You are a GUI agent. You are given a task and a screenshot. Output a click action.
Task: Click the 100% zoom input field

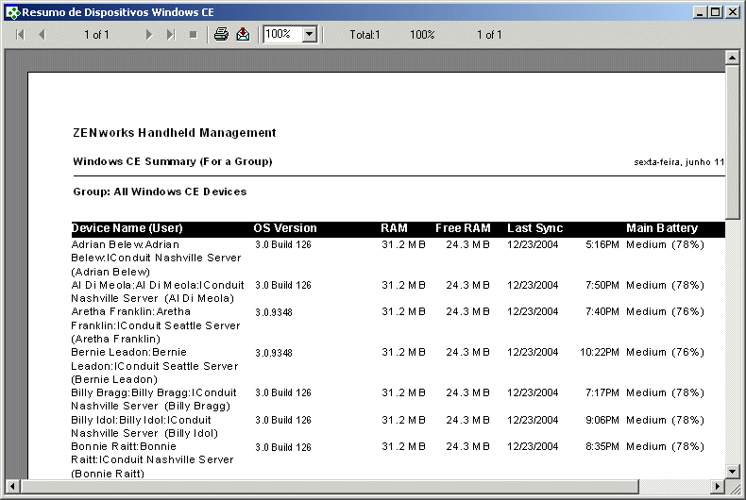(x=282, y=34)
